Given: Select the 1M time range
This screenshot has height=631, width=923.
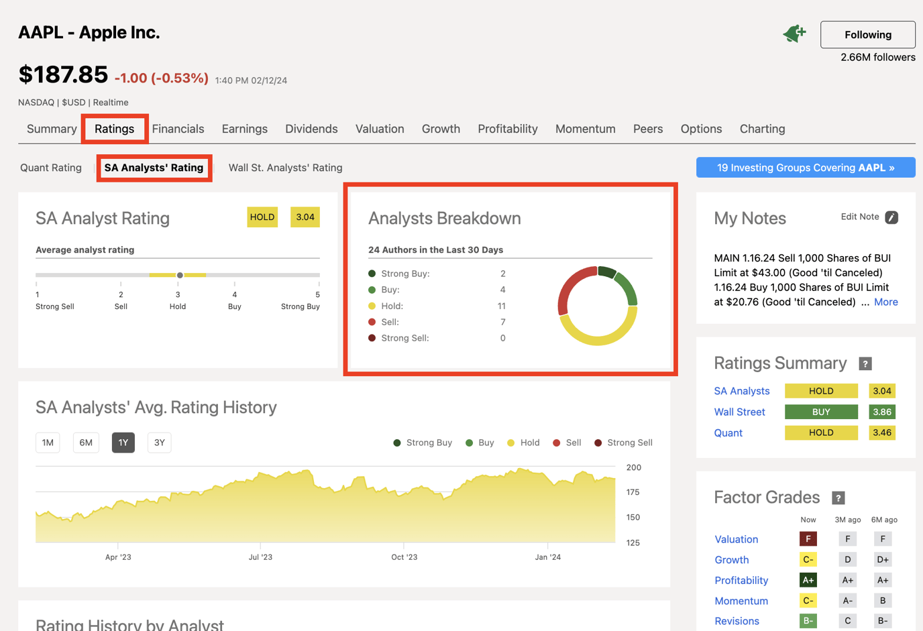Looking at the screenshot, I should (x=48, y=443).
